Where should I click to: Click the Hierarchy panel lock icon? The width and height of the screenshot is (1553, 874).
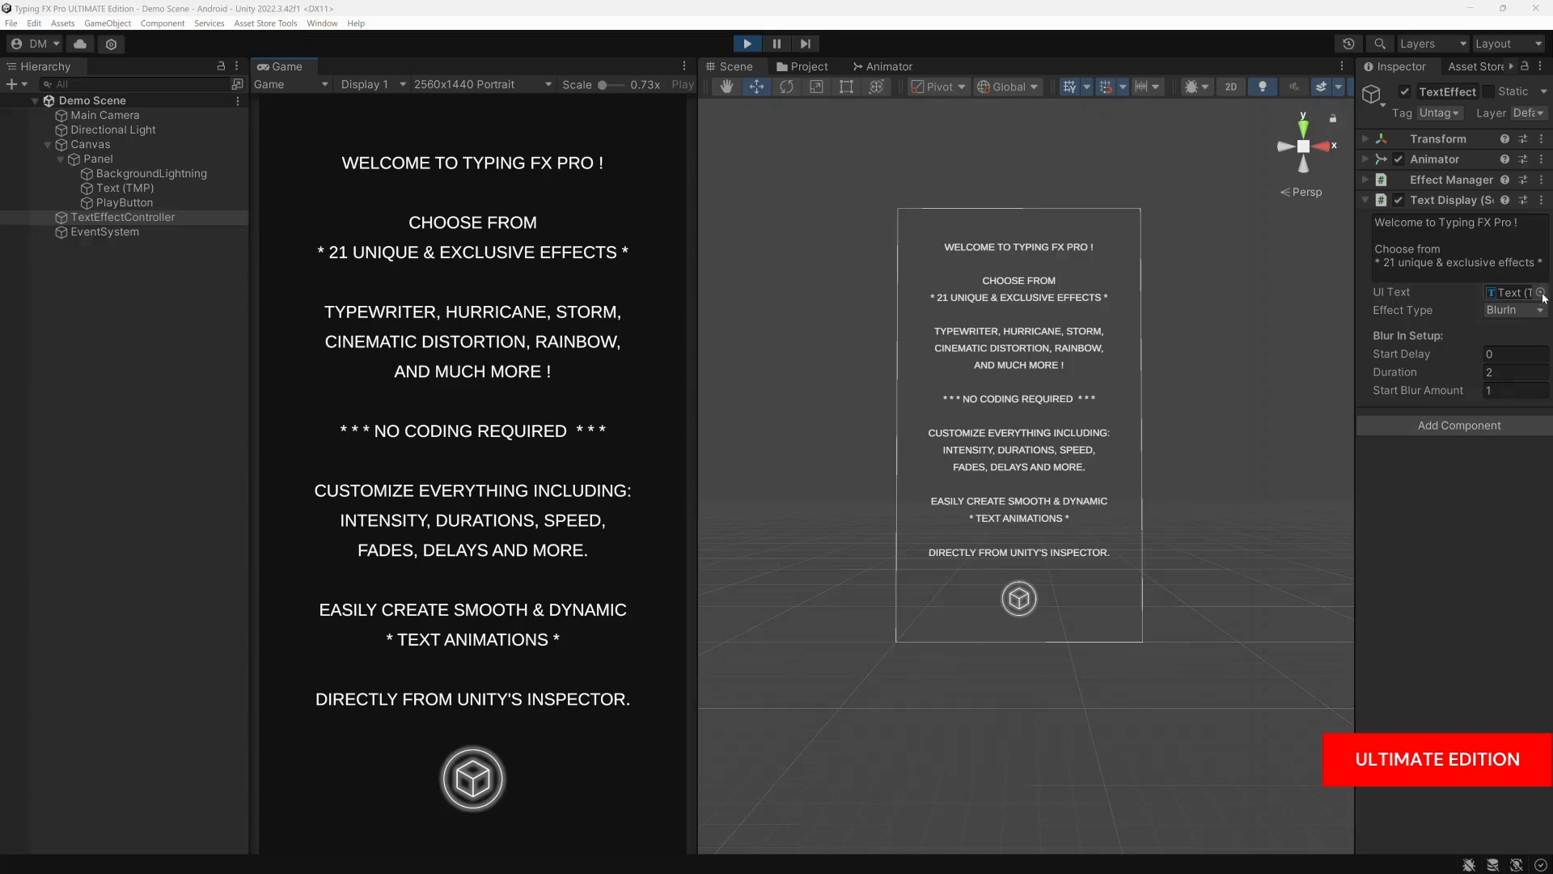[221, 66]
